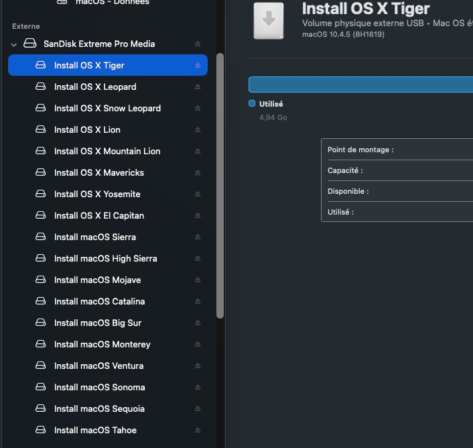Select Install macOS Catalina volume
Image resolution: width=473 pixels, height=448 pixels.
(x=108, y=301)
